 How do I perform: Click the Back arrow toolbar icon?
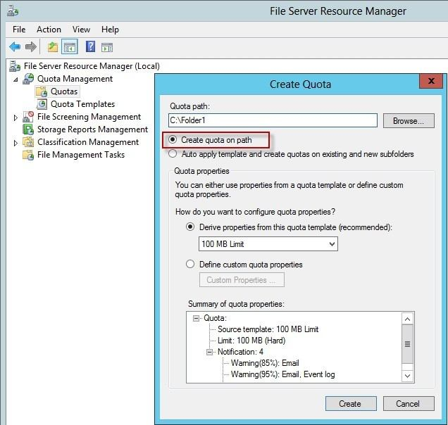(x=15, y=47)
